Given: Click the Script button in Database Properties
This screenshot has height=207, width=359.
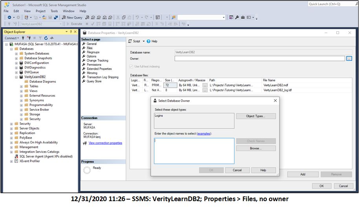Looking at the screenshot, I should point(134,41).
